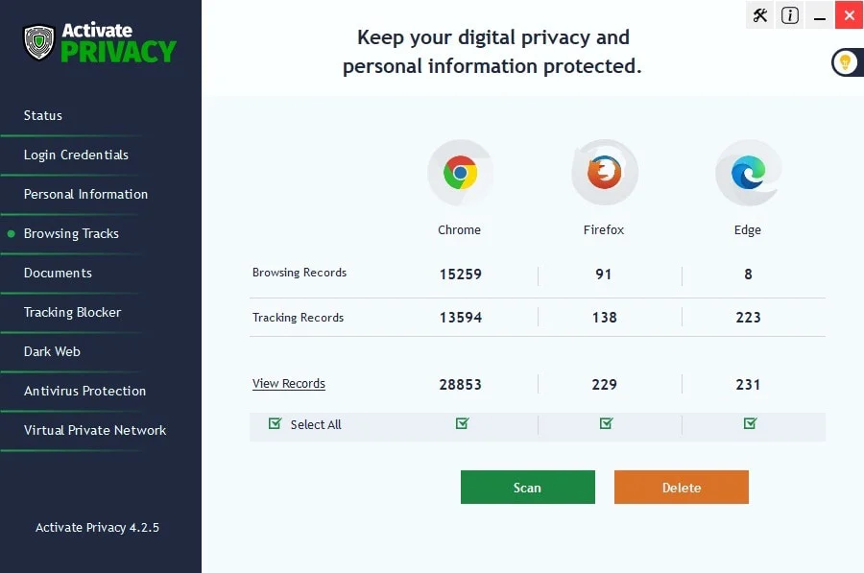This screenshot has height=573, width=864.
Task: Open the Status section
Action: pos(43,115)
